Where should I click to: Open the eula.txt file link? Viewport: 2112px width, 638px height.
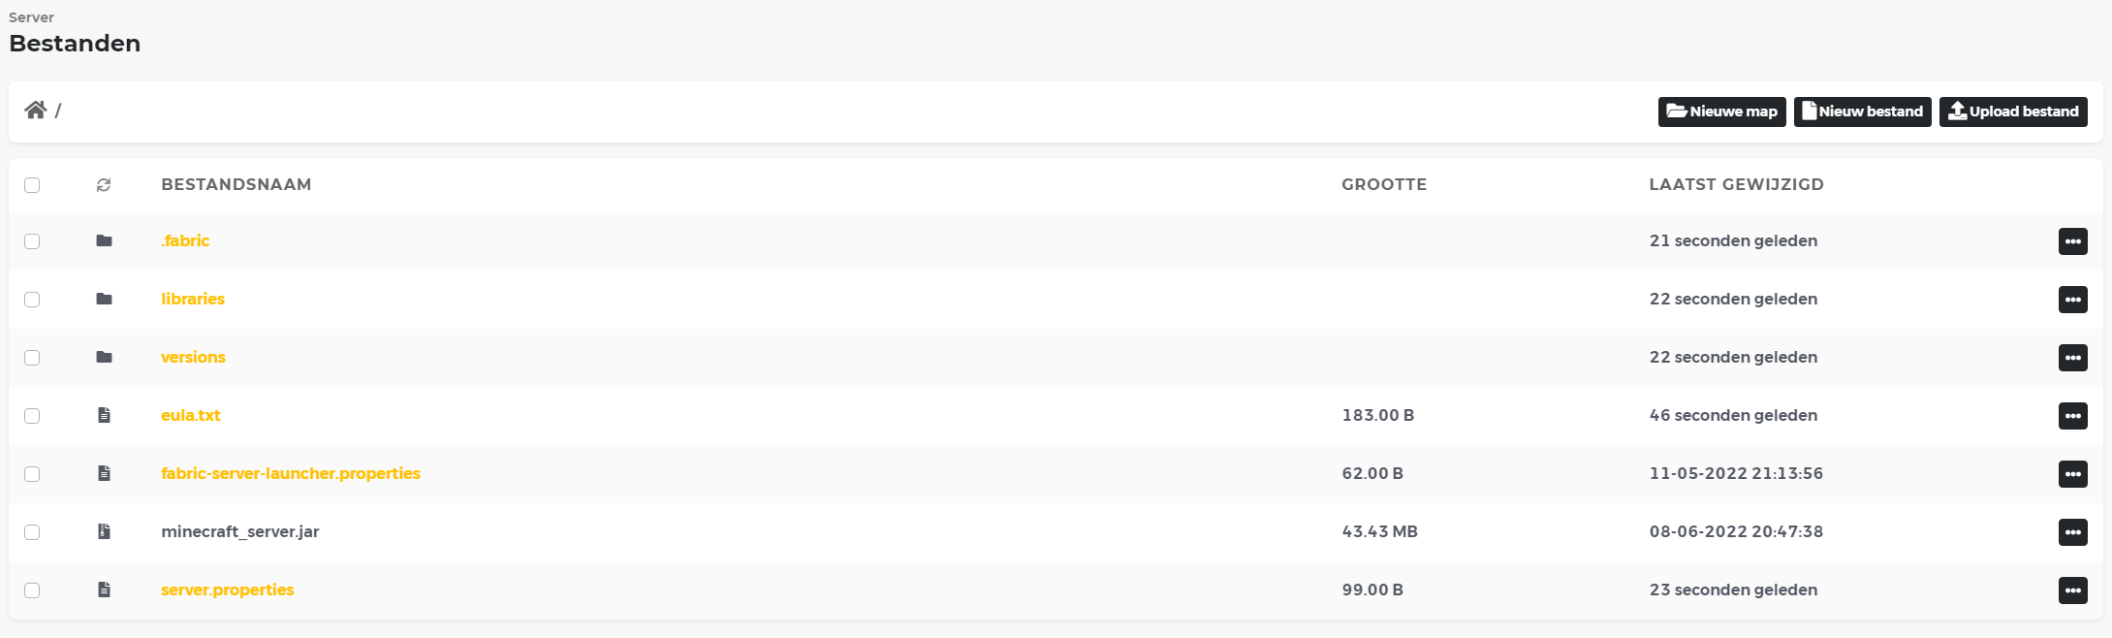(x=191, y=416)
